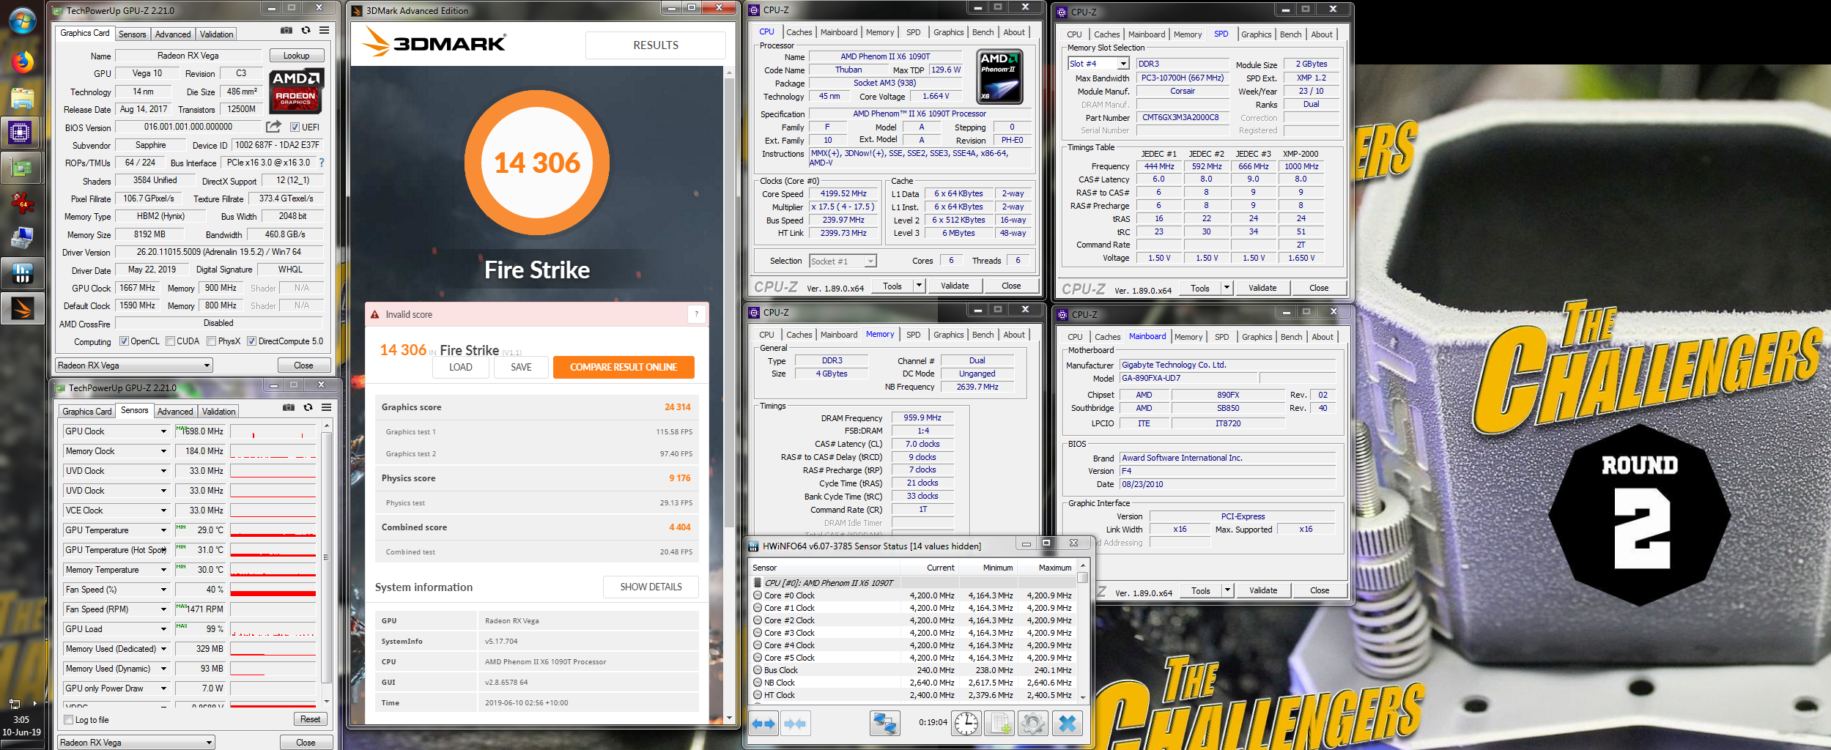The height and width of the screenshot is (750, 1831).
Task: Switch to CPU-Z via purple chip taskbar icon
Action: 21,133
